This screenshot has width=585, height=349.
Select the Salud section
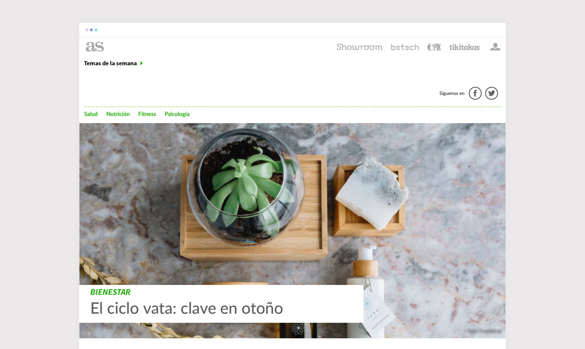pyautogui.click(x=91, y=114)
